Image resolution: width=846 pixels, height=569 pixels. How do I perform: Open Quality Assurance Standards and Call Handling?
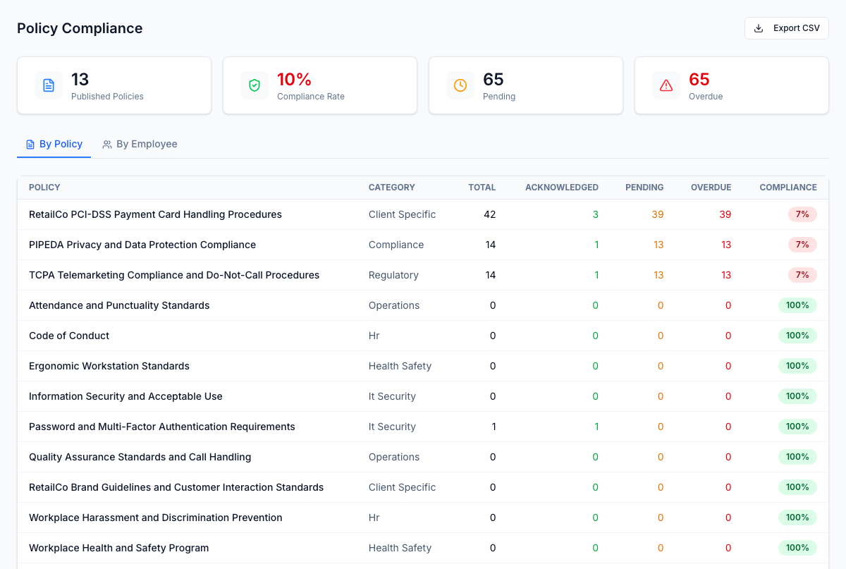[x=140, y=457]
